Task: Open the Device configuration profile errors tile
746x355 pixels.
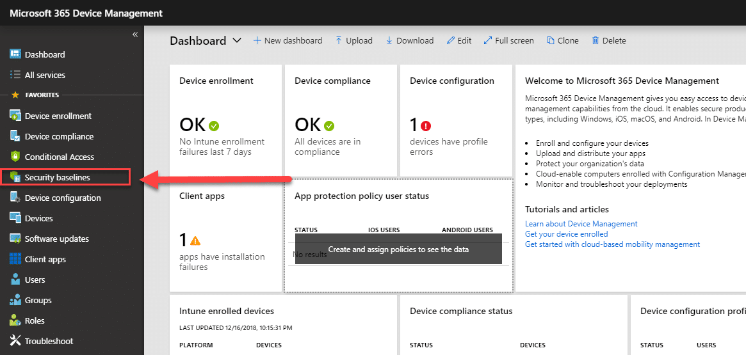Action: pyautogui.click(x=456, y=120)
